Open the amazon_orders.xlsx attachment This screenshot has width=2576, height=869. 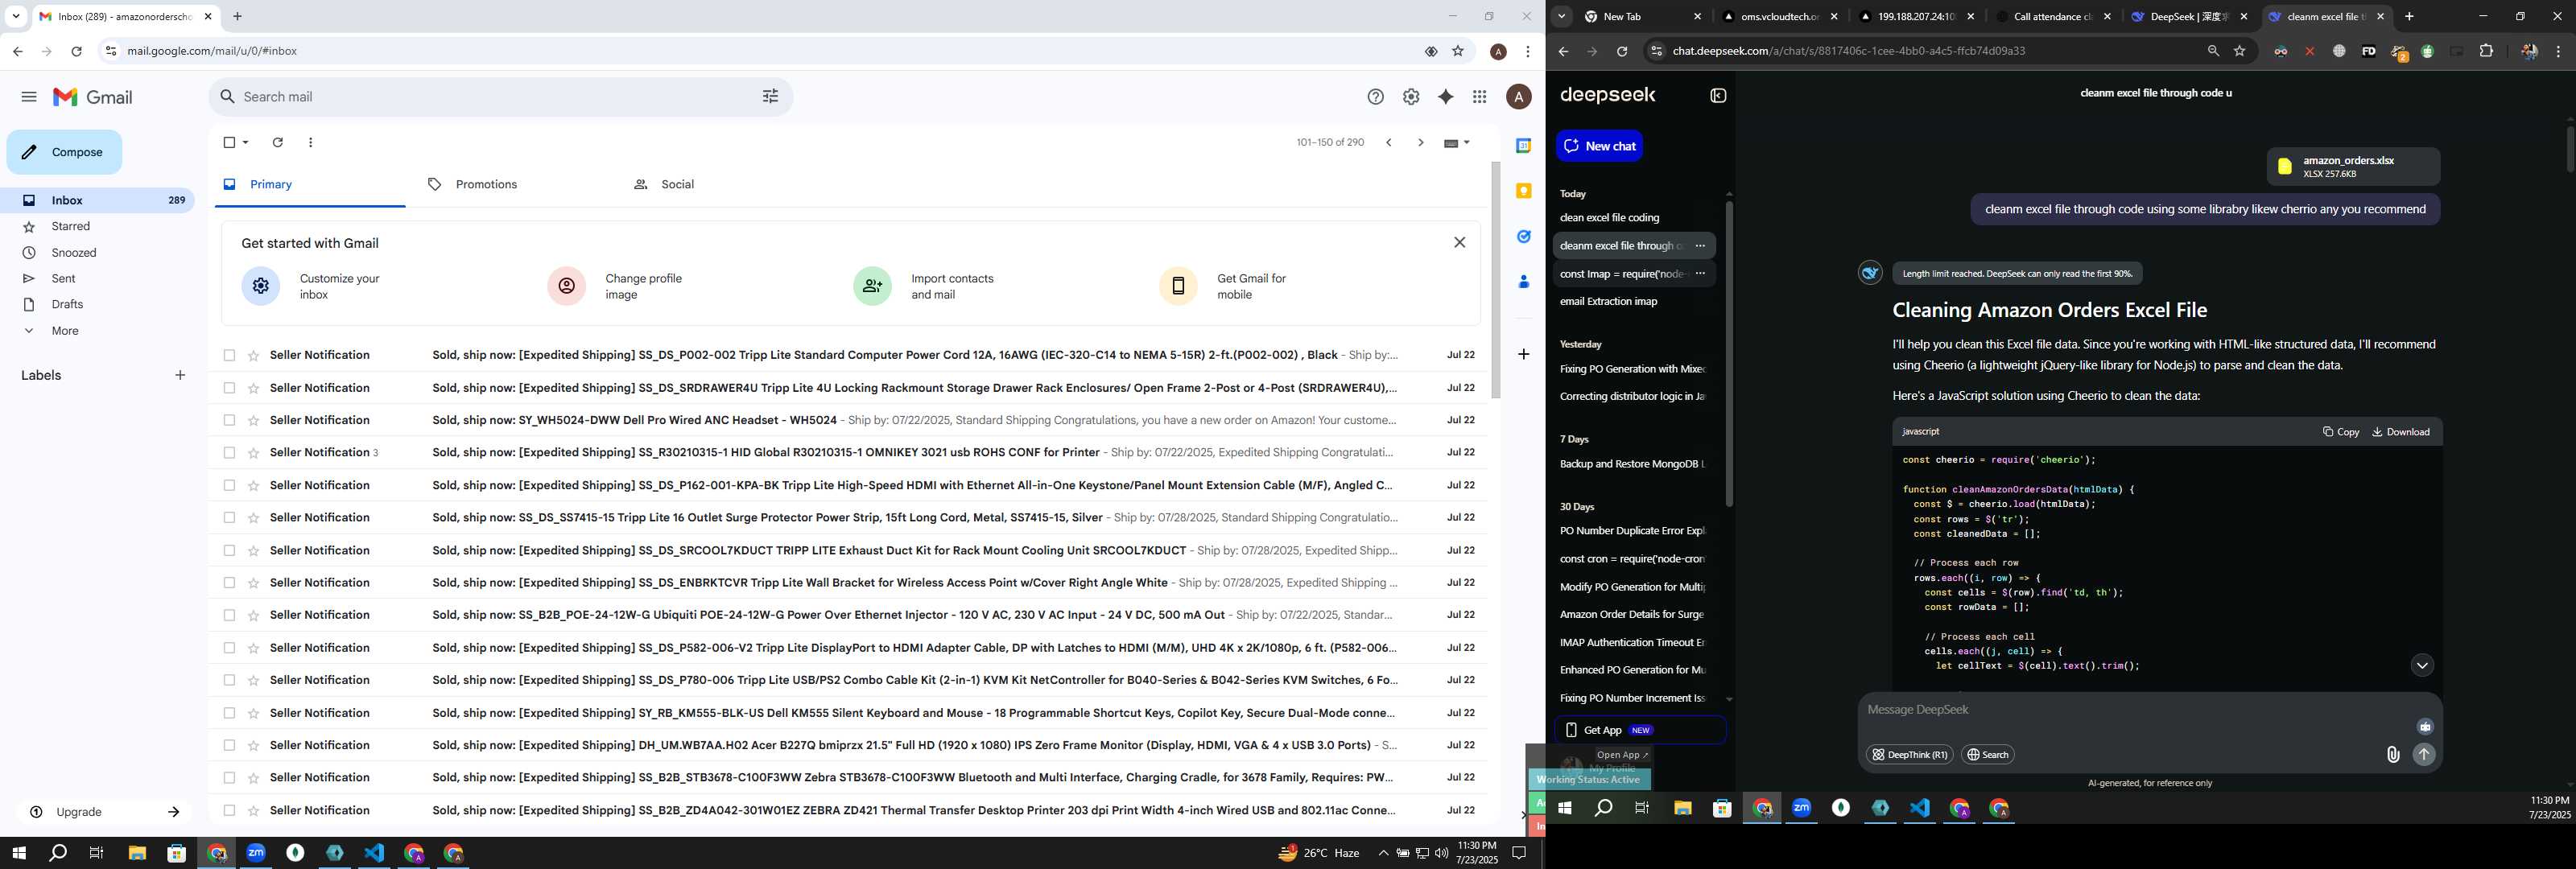[x=2353, y=167]
